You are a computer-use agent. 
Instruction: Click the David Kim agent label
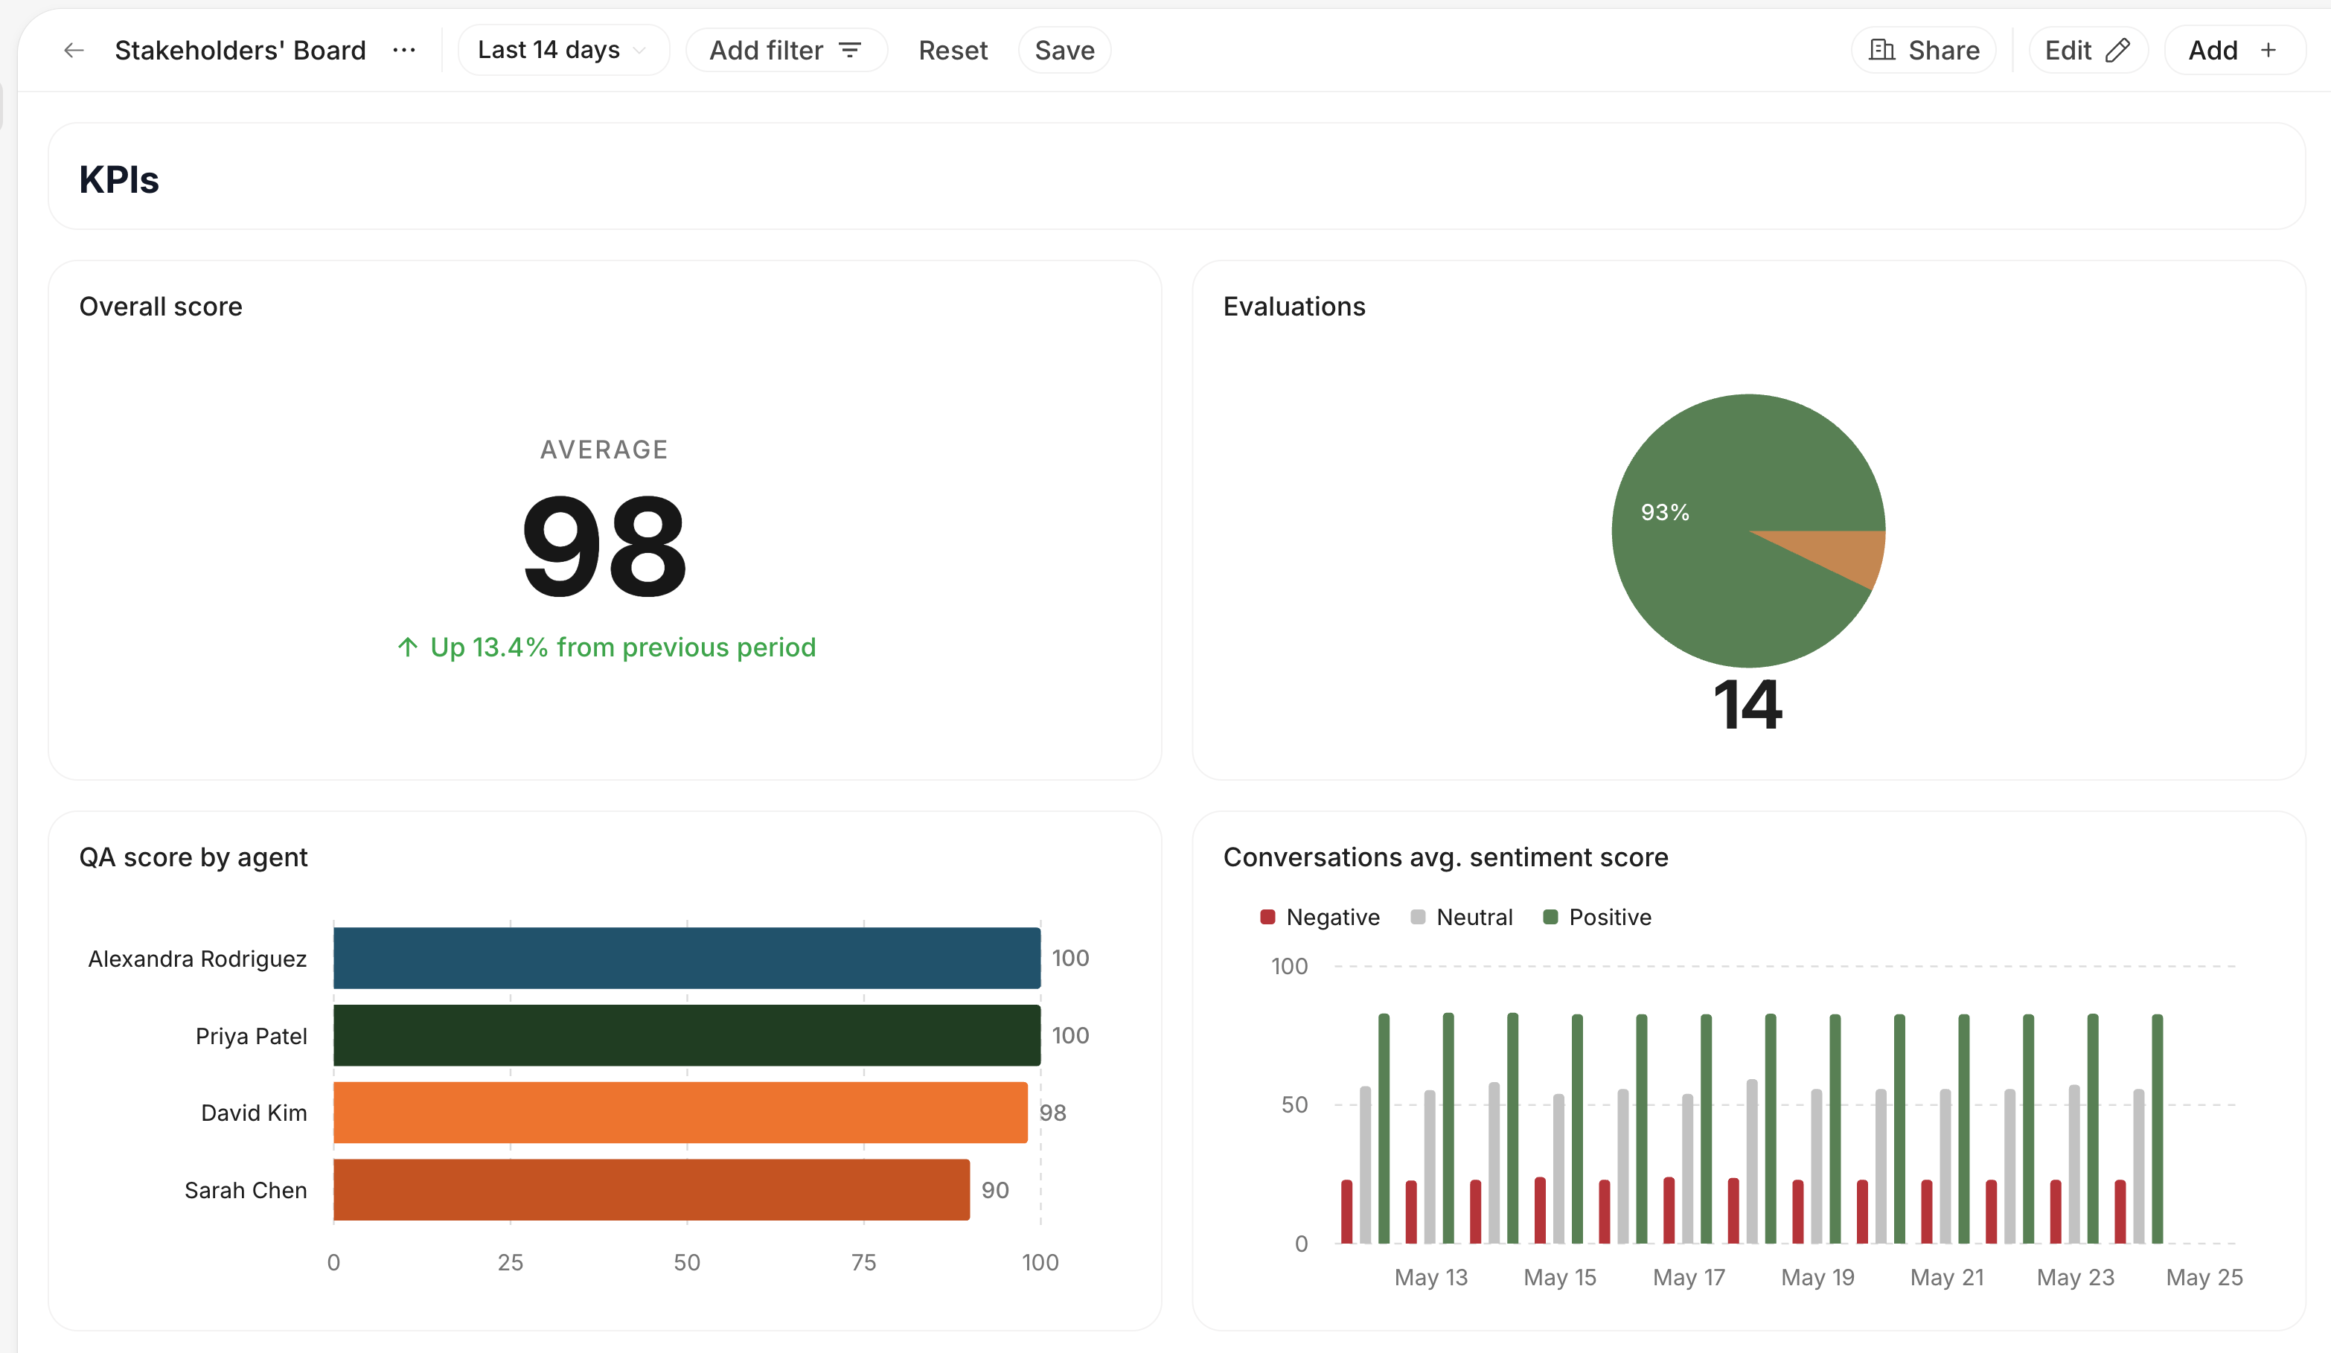(254, 1113)
